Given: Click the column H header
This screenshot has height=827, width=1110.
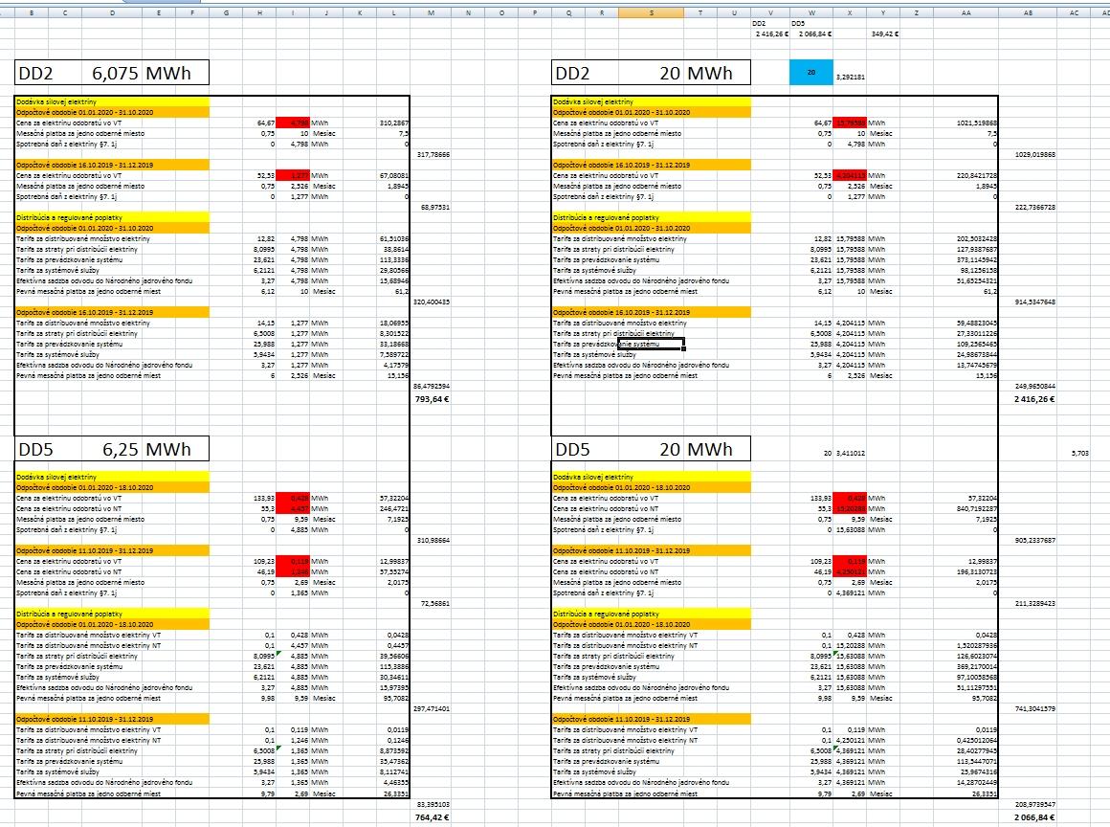Looking at the screenshot, I should click(259, 12).
